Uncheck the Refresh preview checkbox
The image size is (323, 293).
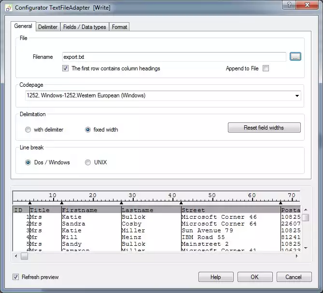tap(16, 277)
